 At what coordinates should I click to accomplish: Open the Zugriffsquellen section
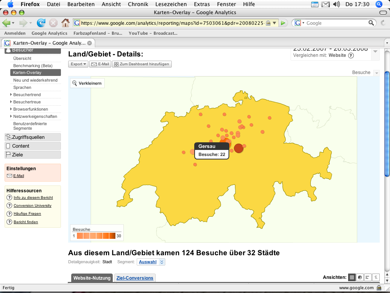coord(33,137)
